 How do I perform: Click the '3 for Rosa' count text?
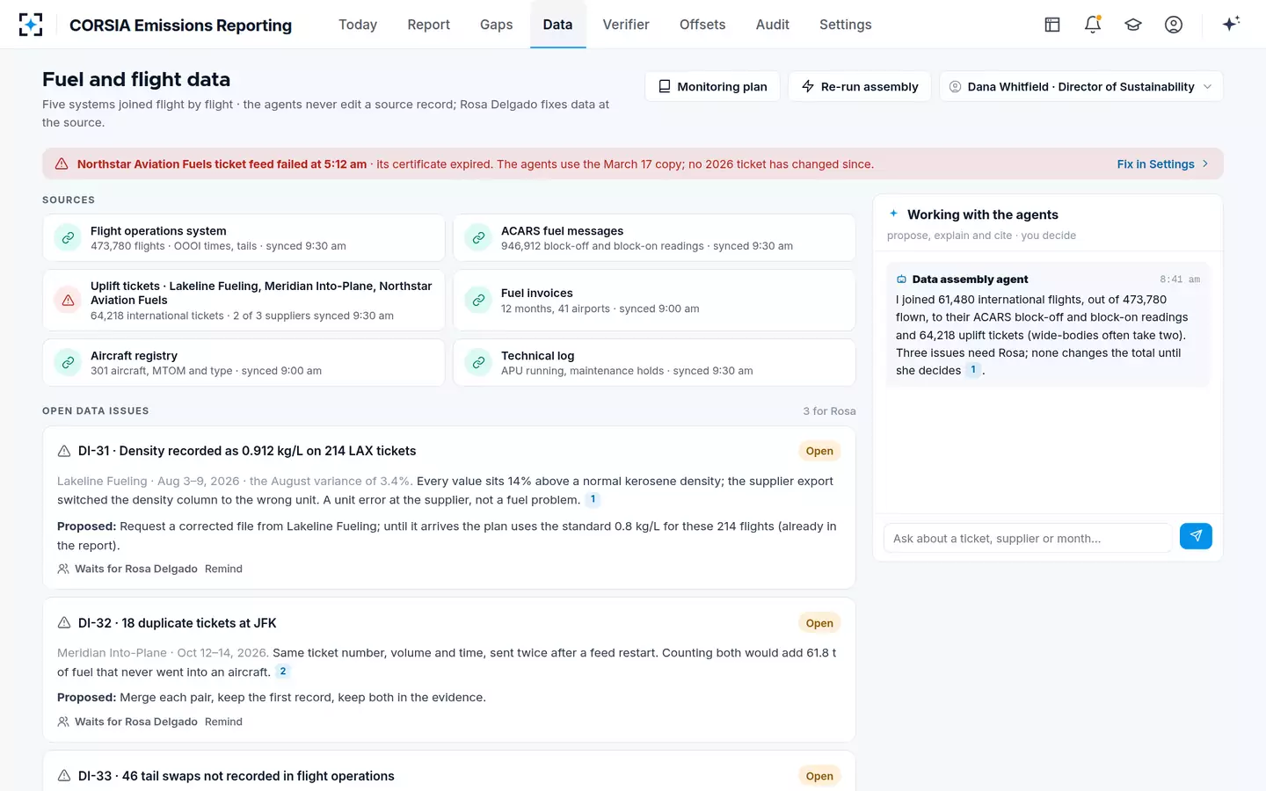(829, 411)
